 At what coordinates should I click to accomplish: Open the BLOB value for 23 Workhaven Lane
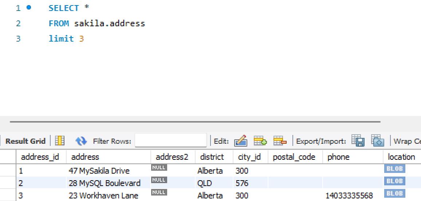pyautogui.click(x=394, y=193)
